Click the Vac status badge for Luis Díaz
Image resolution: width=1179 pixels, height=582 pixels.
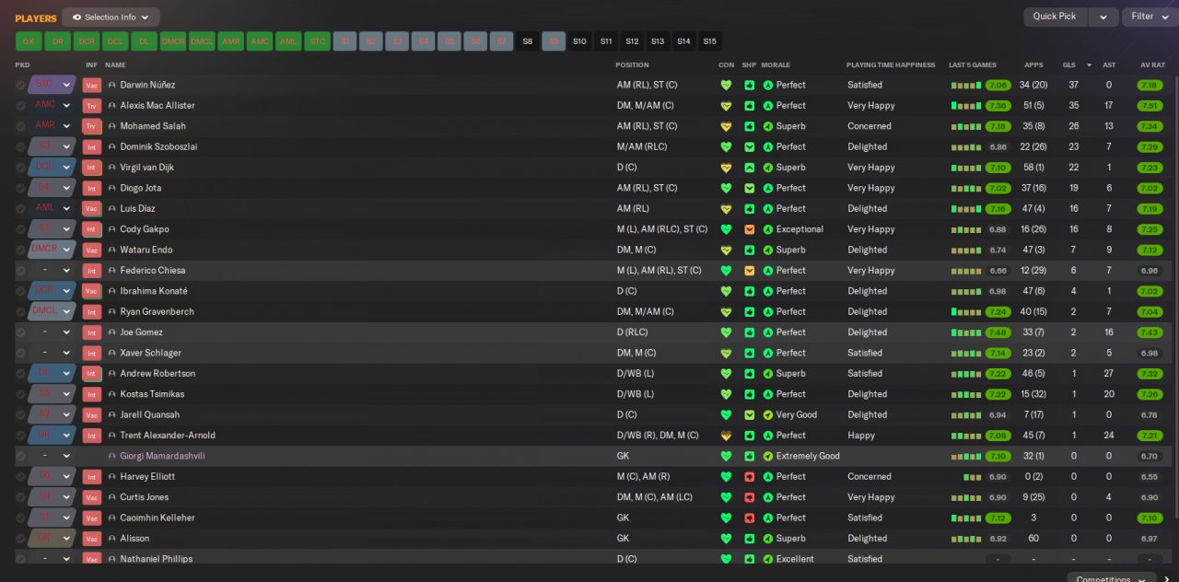pyautogui.click(x=91, y=209)
